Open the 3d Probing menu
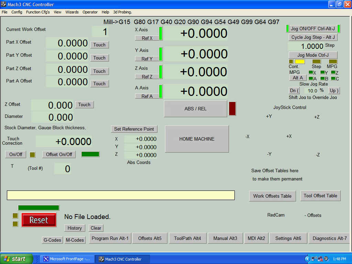Viewport: 352px width, 264px height. click(122, 12)
